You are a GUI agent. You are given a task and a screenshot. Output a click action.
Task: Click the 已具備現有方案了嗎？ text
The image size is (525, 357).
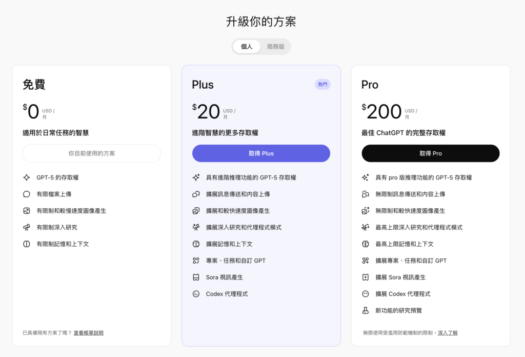point(47,333)
